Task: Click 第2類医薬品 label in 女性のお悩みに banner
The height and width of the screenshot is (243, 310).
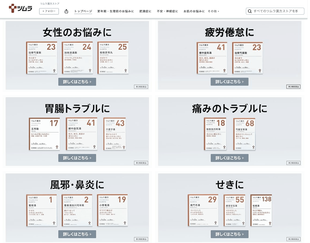Action: [141, 87]
